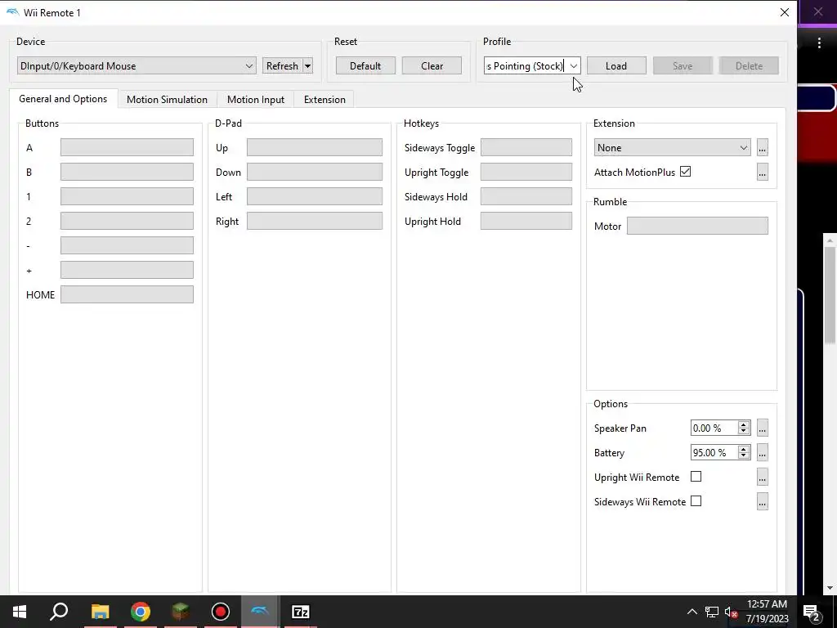This screenshot has width=837, height=628.
Task: Switch to Extension tab
Action: point(325,99)
